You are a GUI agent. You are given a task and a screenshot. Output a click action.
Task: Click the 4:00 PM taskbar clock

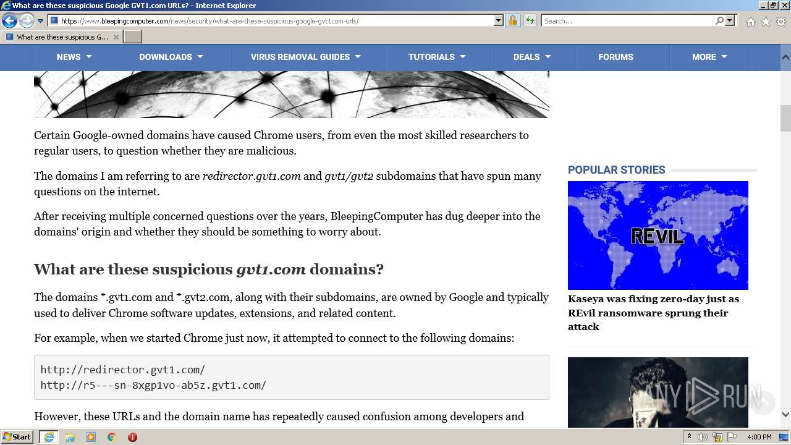tap(759, 437)
